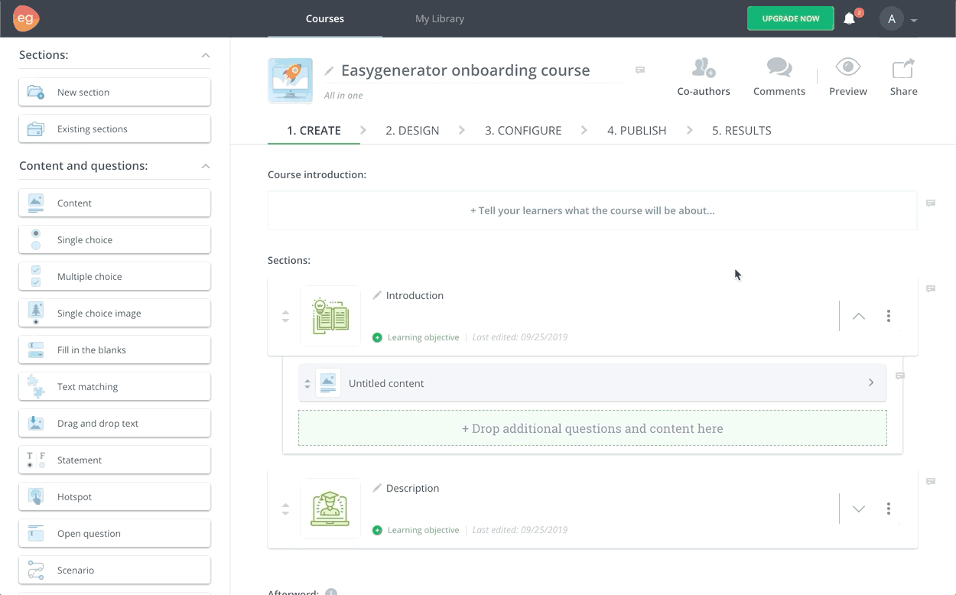Add a Multiple choice question

[x=115, y=276]
